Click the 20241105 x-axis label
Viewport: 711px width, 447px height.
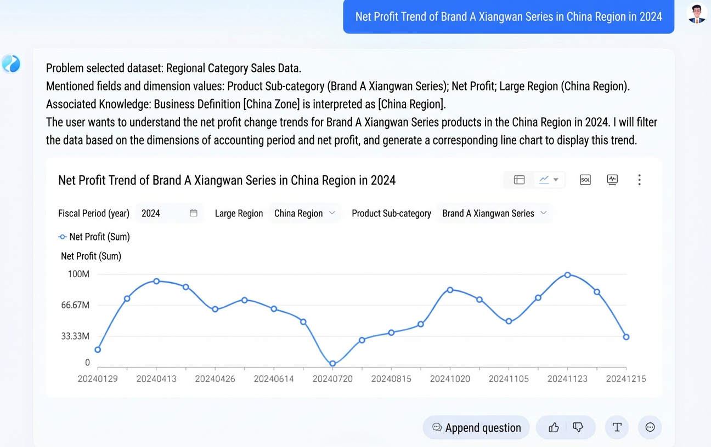509,379
